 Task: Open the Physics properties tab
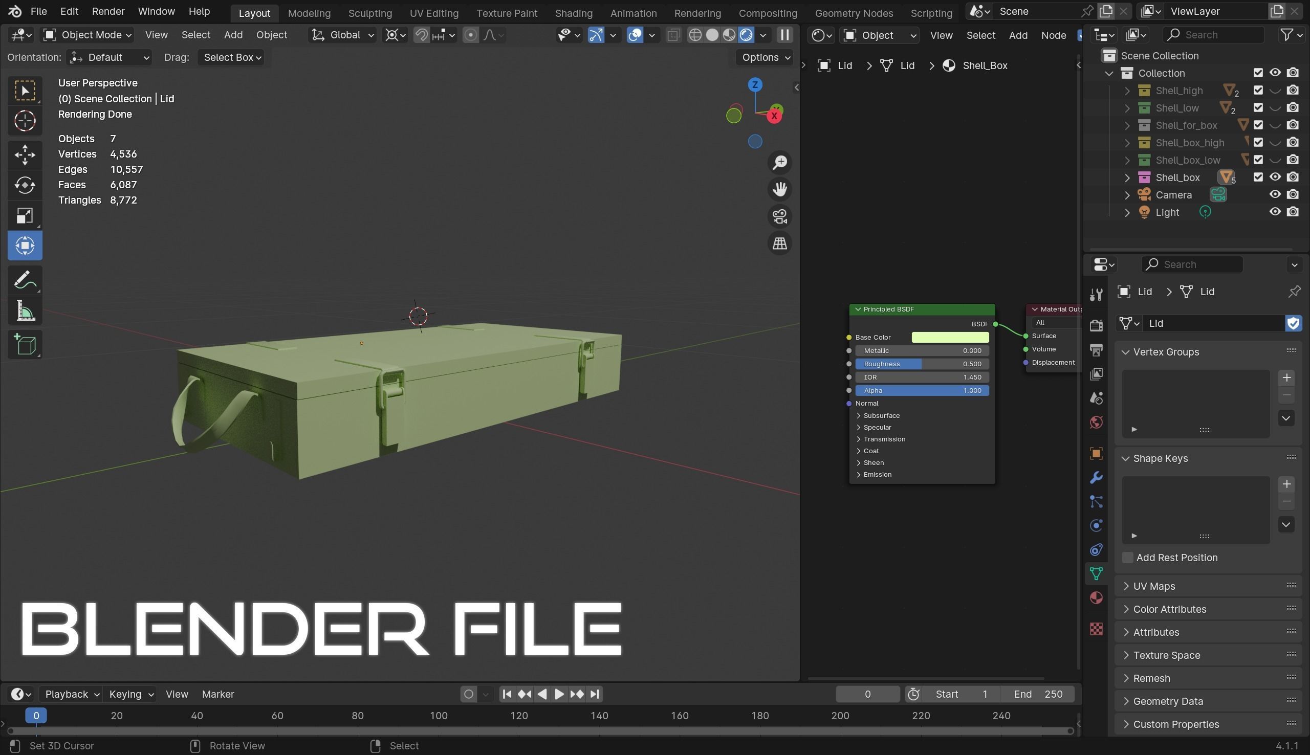point(1096,525)
